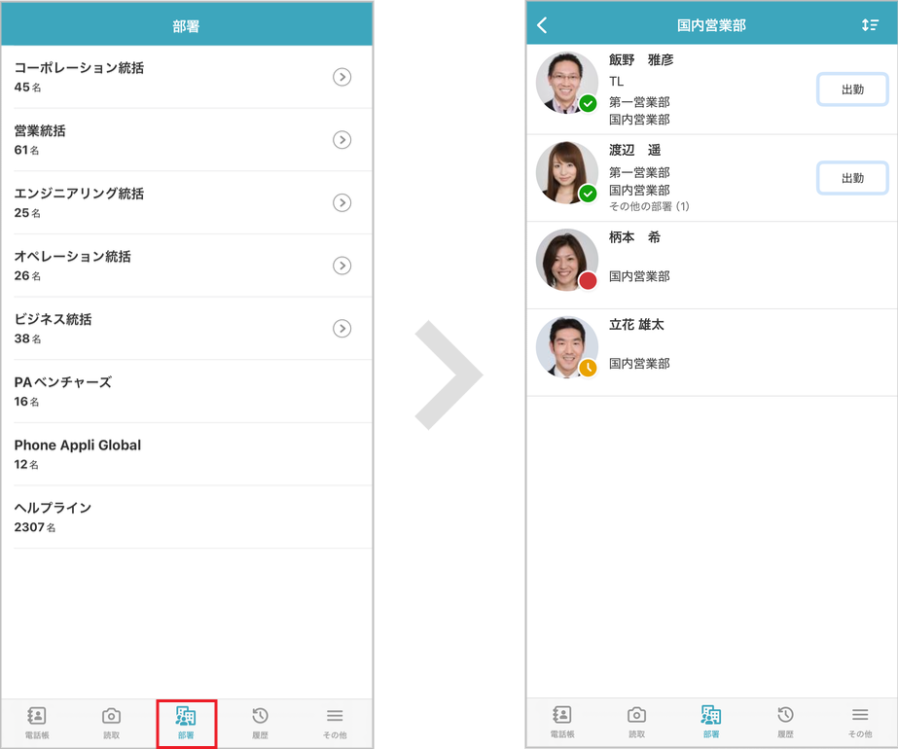Expand the コーポレーション統括 department chevron
898x749 pixels.
341,77
